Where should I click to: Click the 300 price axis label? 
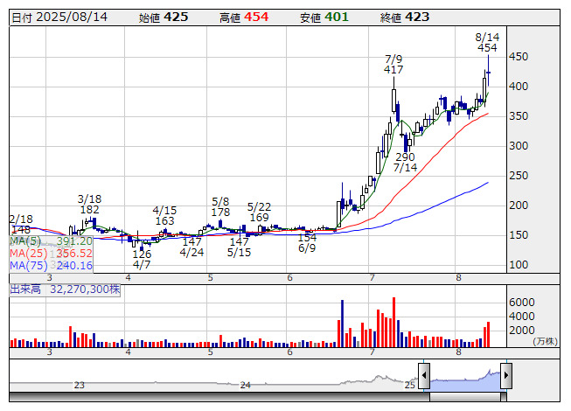(519, 146)
